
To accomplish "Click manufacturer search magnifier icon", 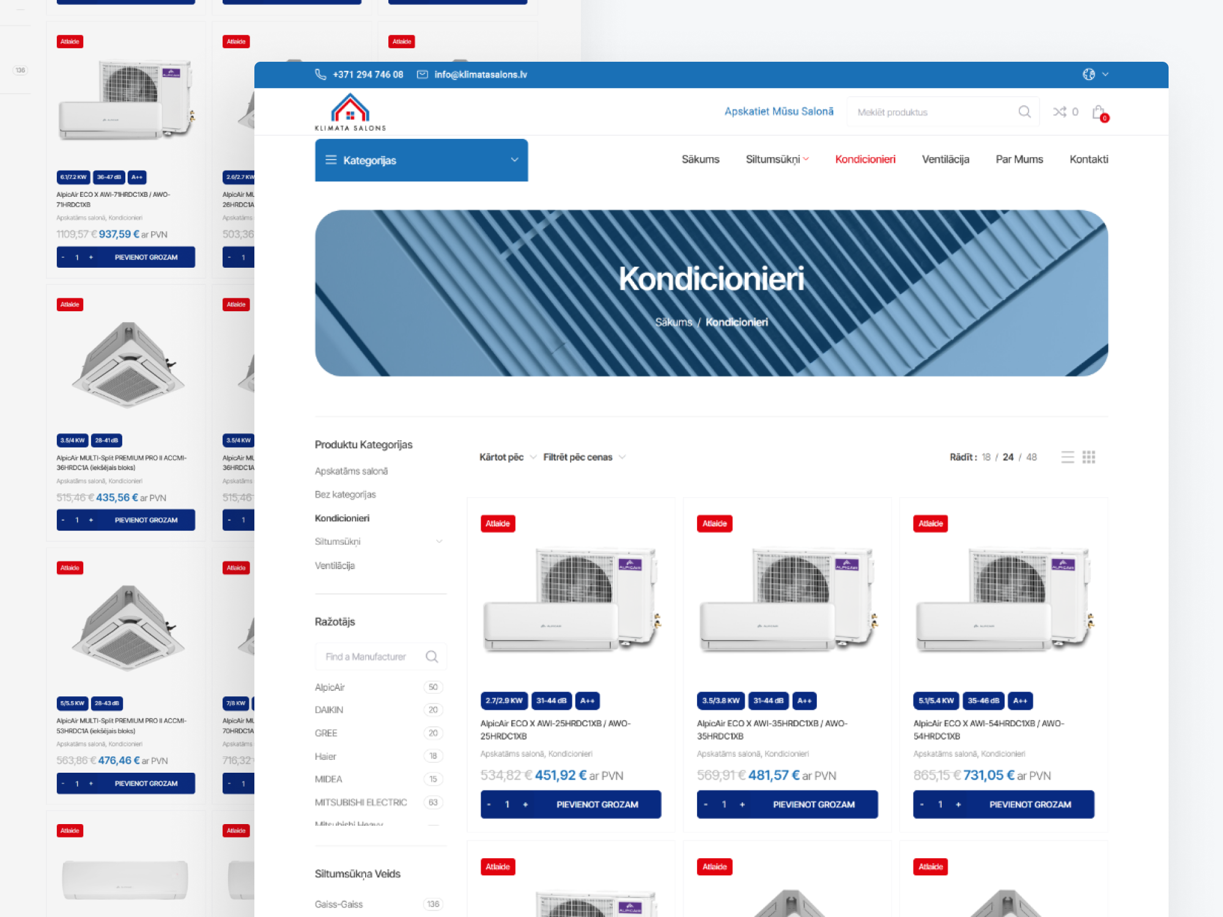I will pos(432,657).
